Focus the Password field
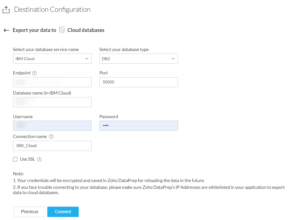The width and height of the screenshot is (289, 220). click(x=139, y=126)
